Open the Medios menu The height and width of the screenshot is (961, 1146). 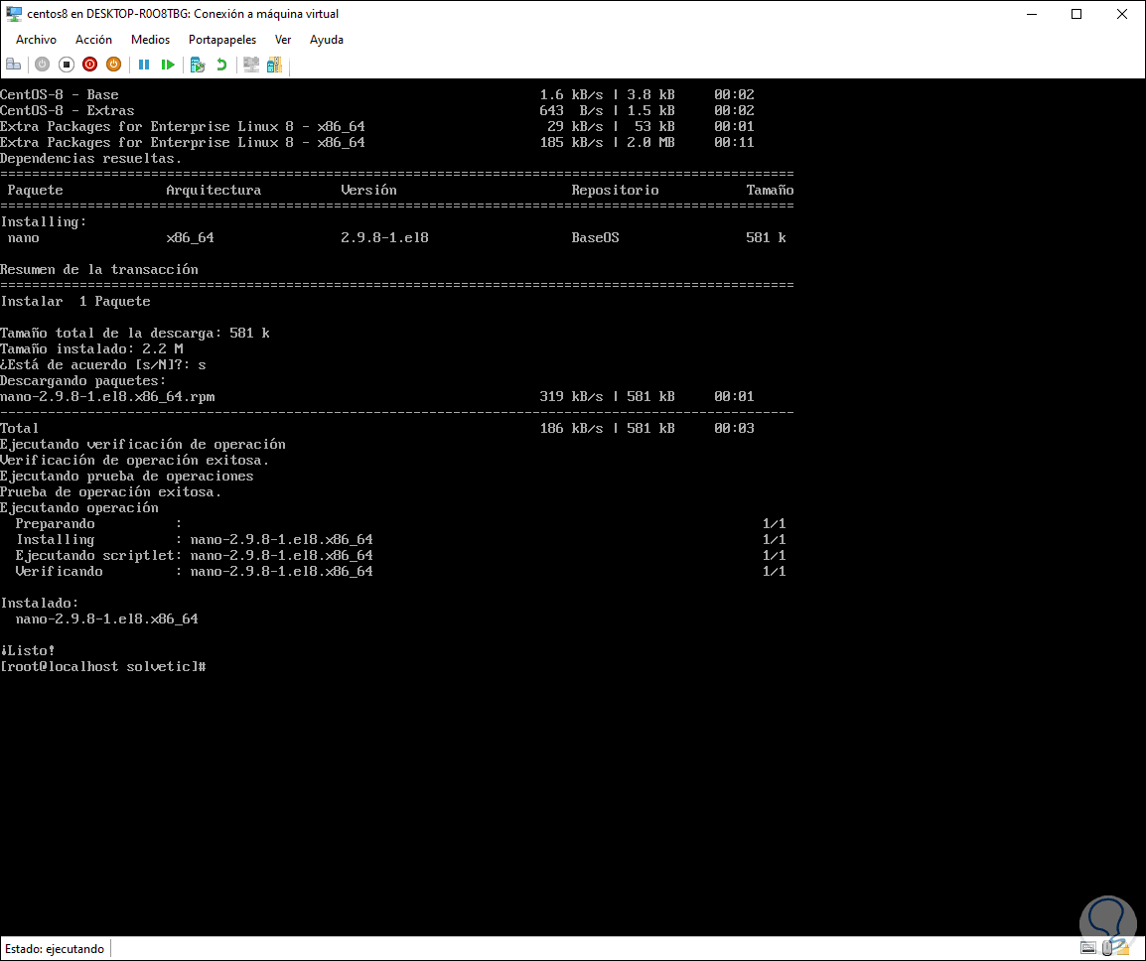tap(150, 40)
